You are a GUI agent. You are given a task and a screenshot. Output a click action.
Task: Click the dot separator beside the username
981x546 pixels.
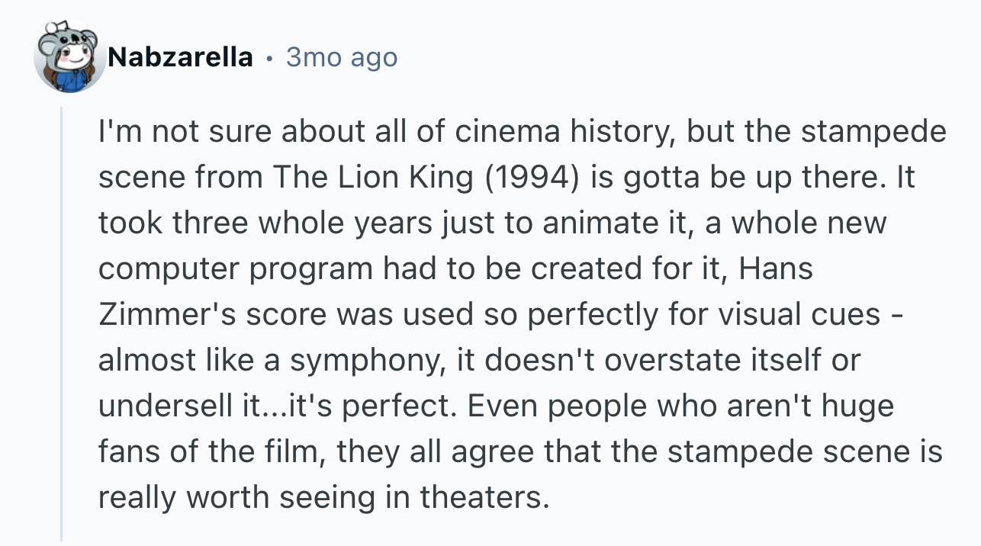click(x=269, y=58)
